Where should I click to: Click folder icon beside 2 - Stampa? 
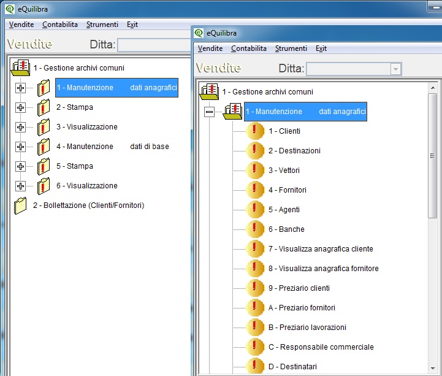[44, 107]
